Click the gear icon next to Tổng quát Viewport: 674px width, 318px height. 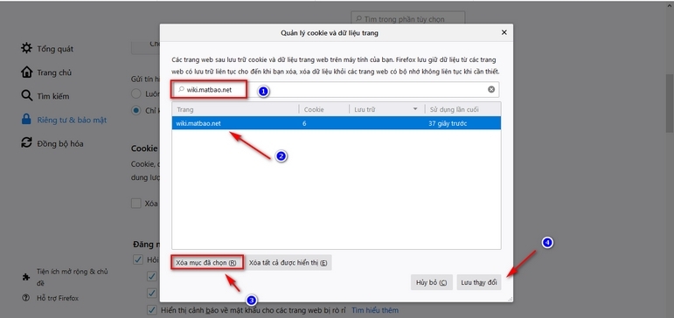(26, 48)
